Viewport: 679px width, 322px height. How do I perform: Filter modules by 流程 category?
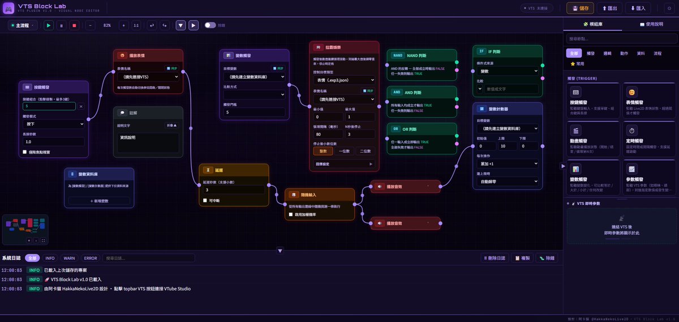pos(657,53)
